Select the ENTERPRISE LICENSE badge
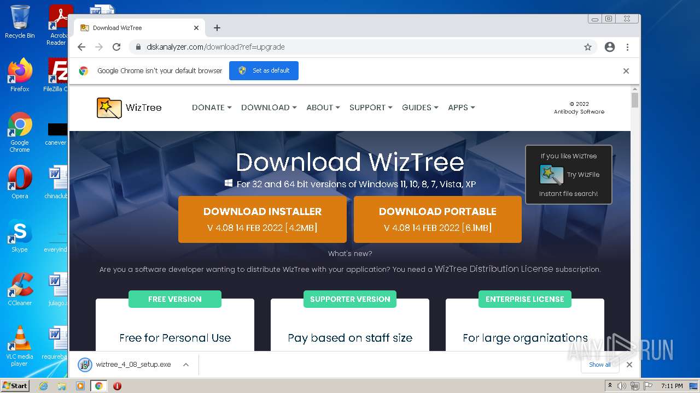 525,299
